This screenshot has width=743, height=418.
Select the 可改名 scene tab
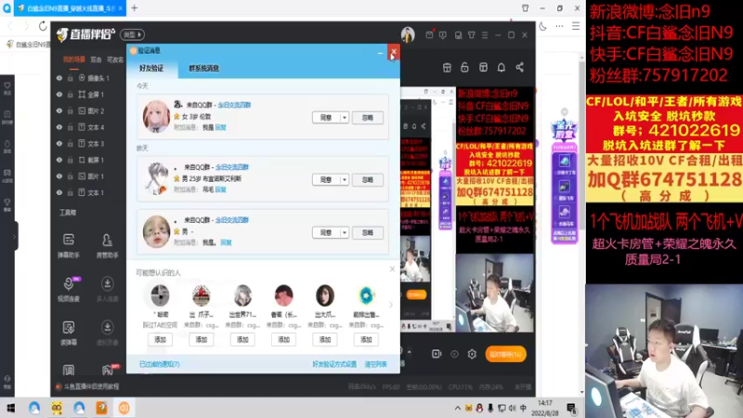coord(115,59)
